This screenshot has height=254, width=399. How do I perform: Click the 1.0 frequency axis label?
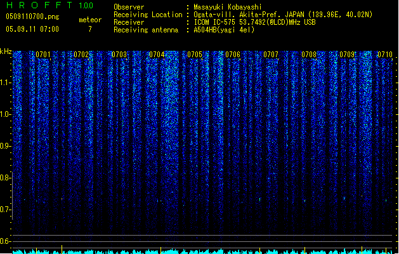pos(5,114)
